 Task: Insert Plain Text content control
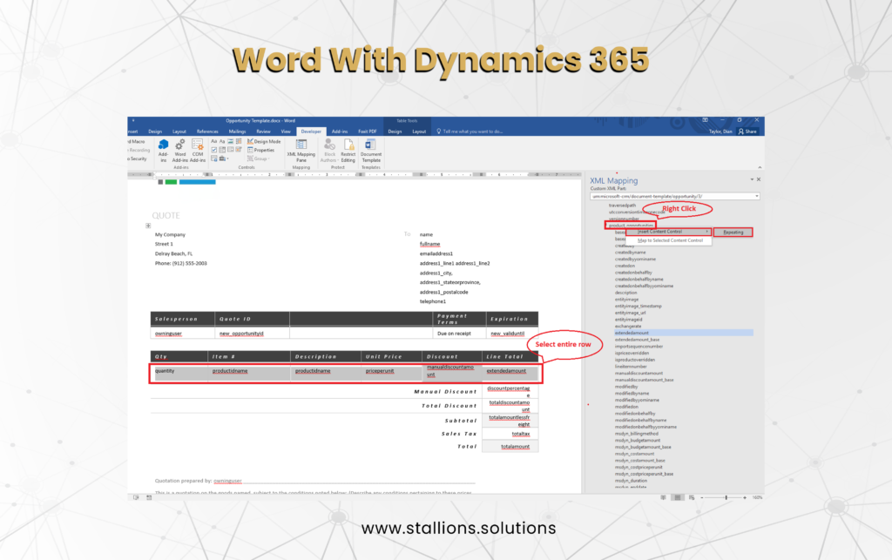pyautogui.click(x=222, y=142)
